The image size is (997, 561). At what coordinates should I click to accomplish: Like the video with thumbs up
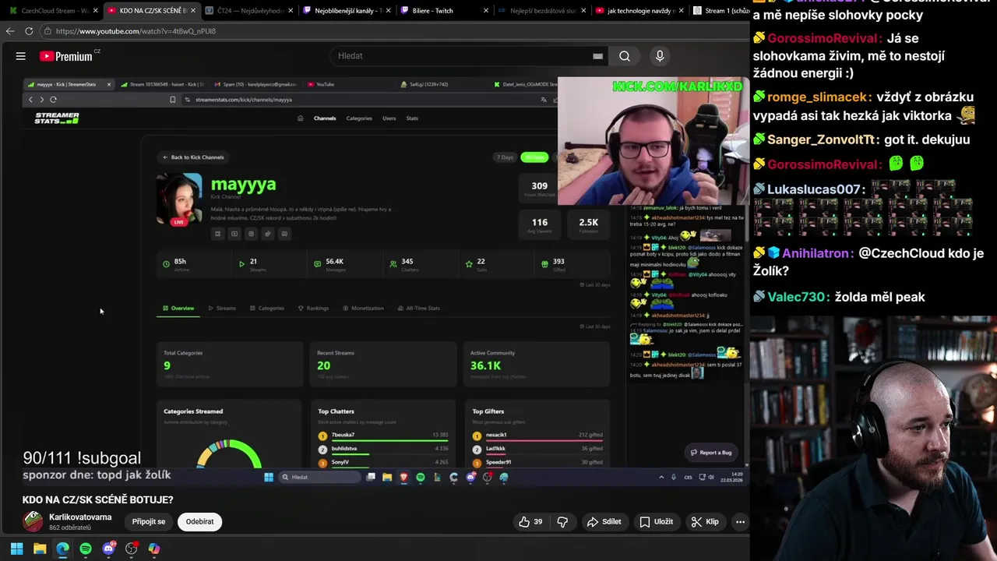click(x=532, y=522)
